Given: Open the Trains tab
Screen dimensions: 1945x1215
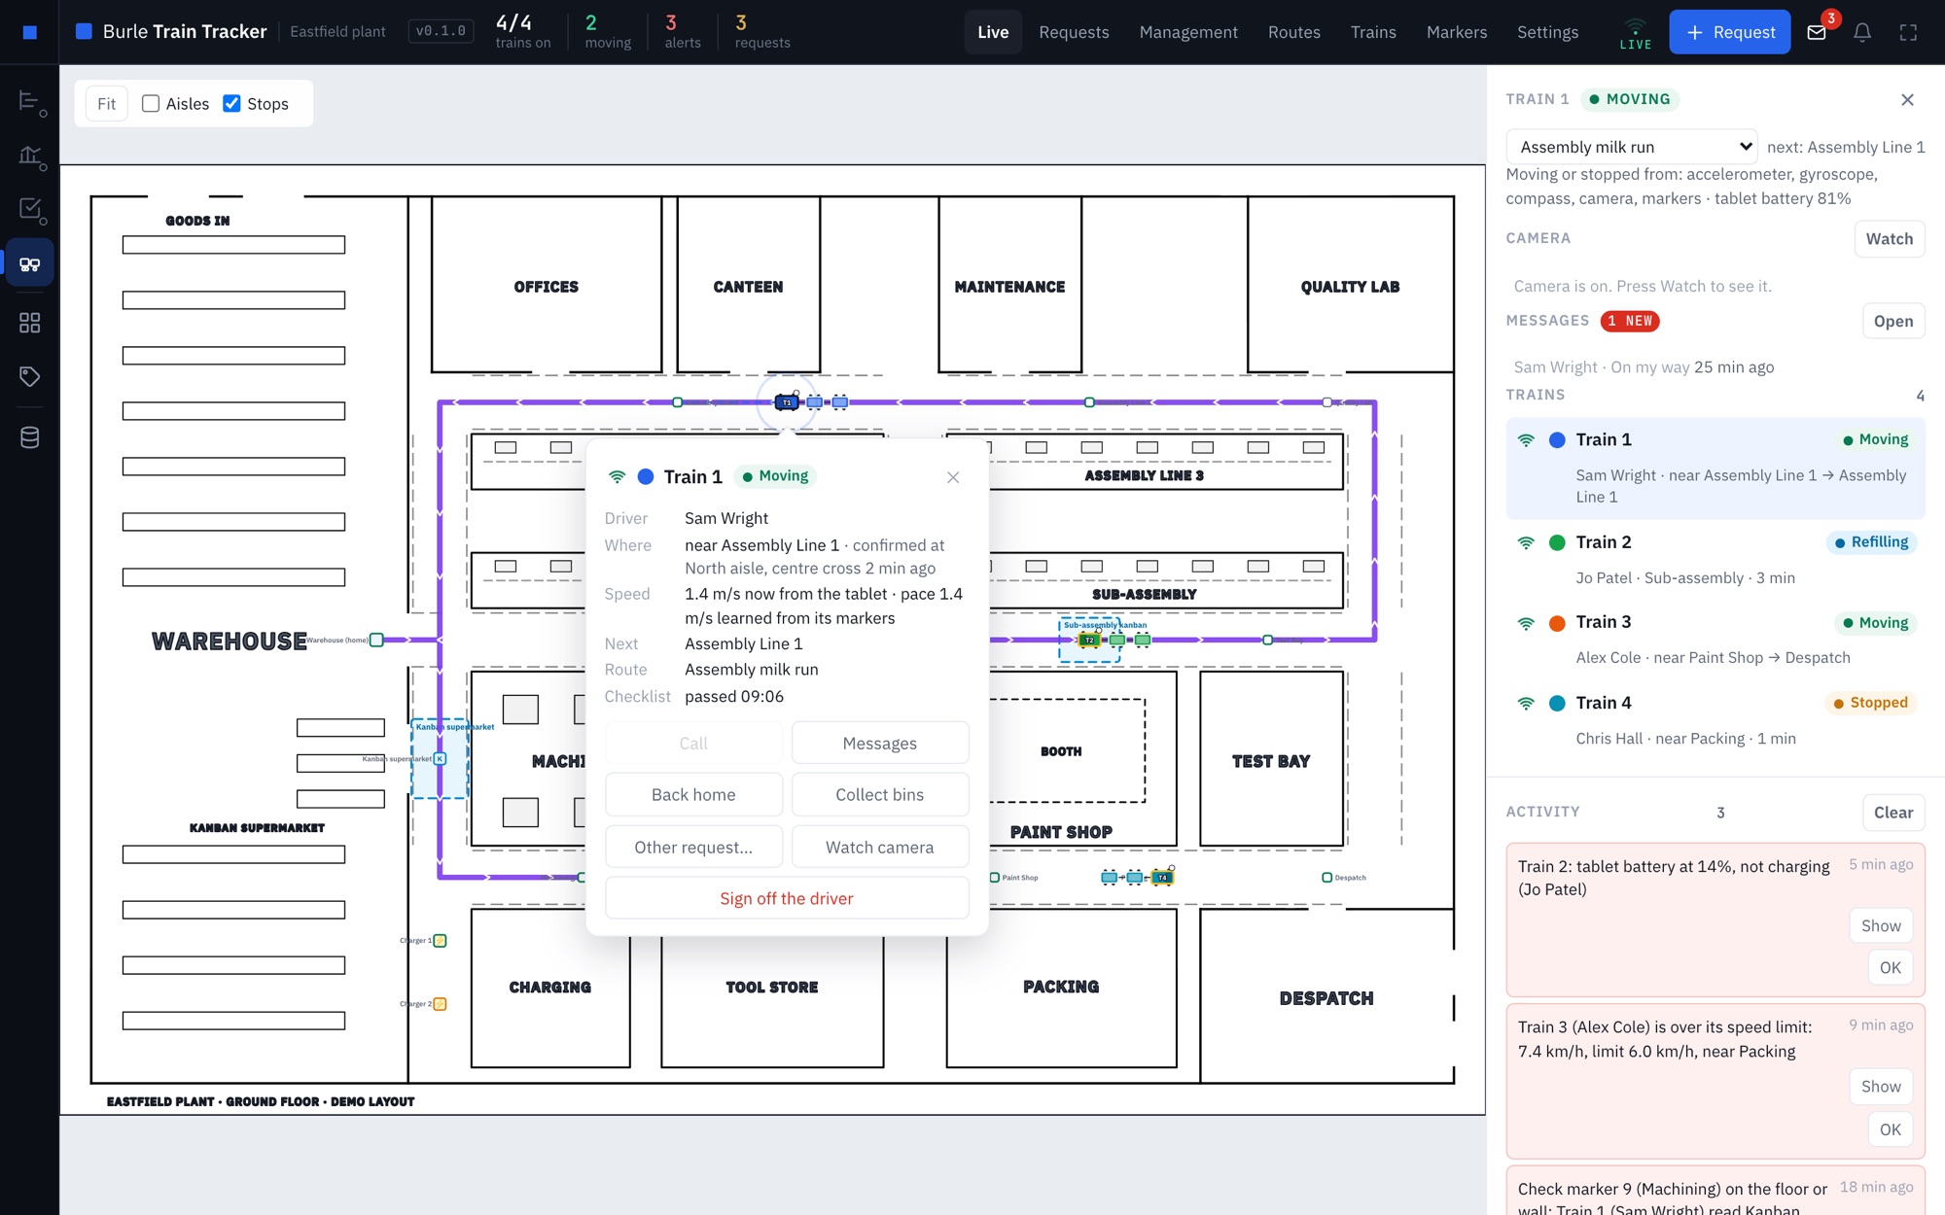Looking at the screenshot, I should 1372,32.
